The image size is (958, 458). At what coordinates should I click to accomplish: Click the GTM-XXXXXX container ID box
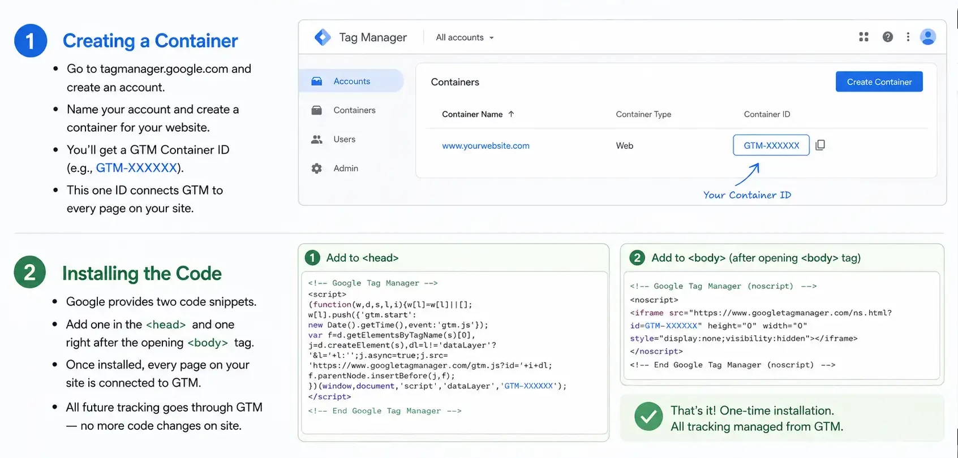coord(771,145)
